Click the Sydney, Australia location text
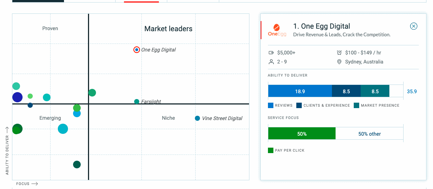Viewport: 433px width, 189px height. 364,62
